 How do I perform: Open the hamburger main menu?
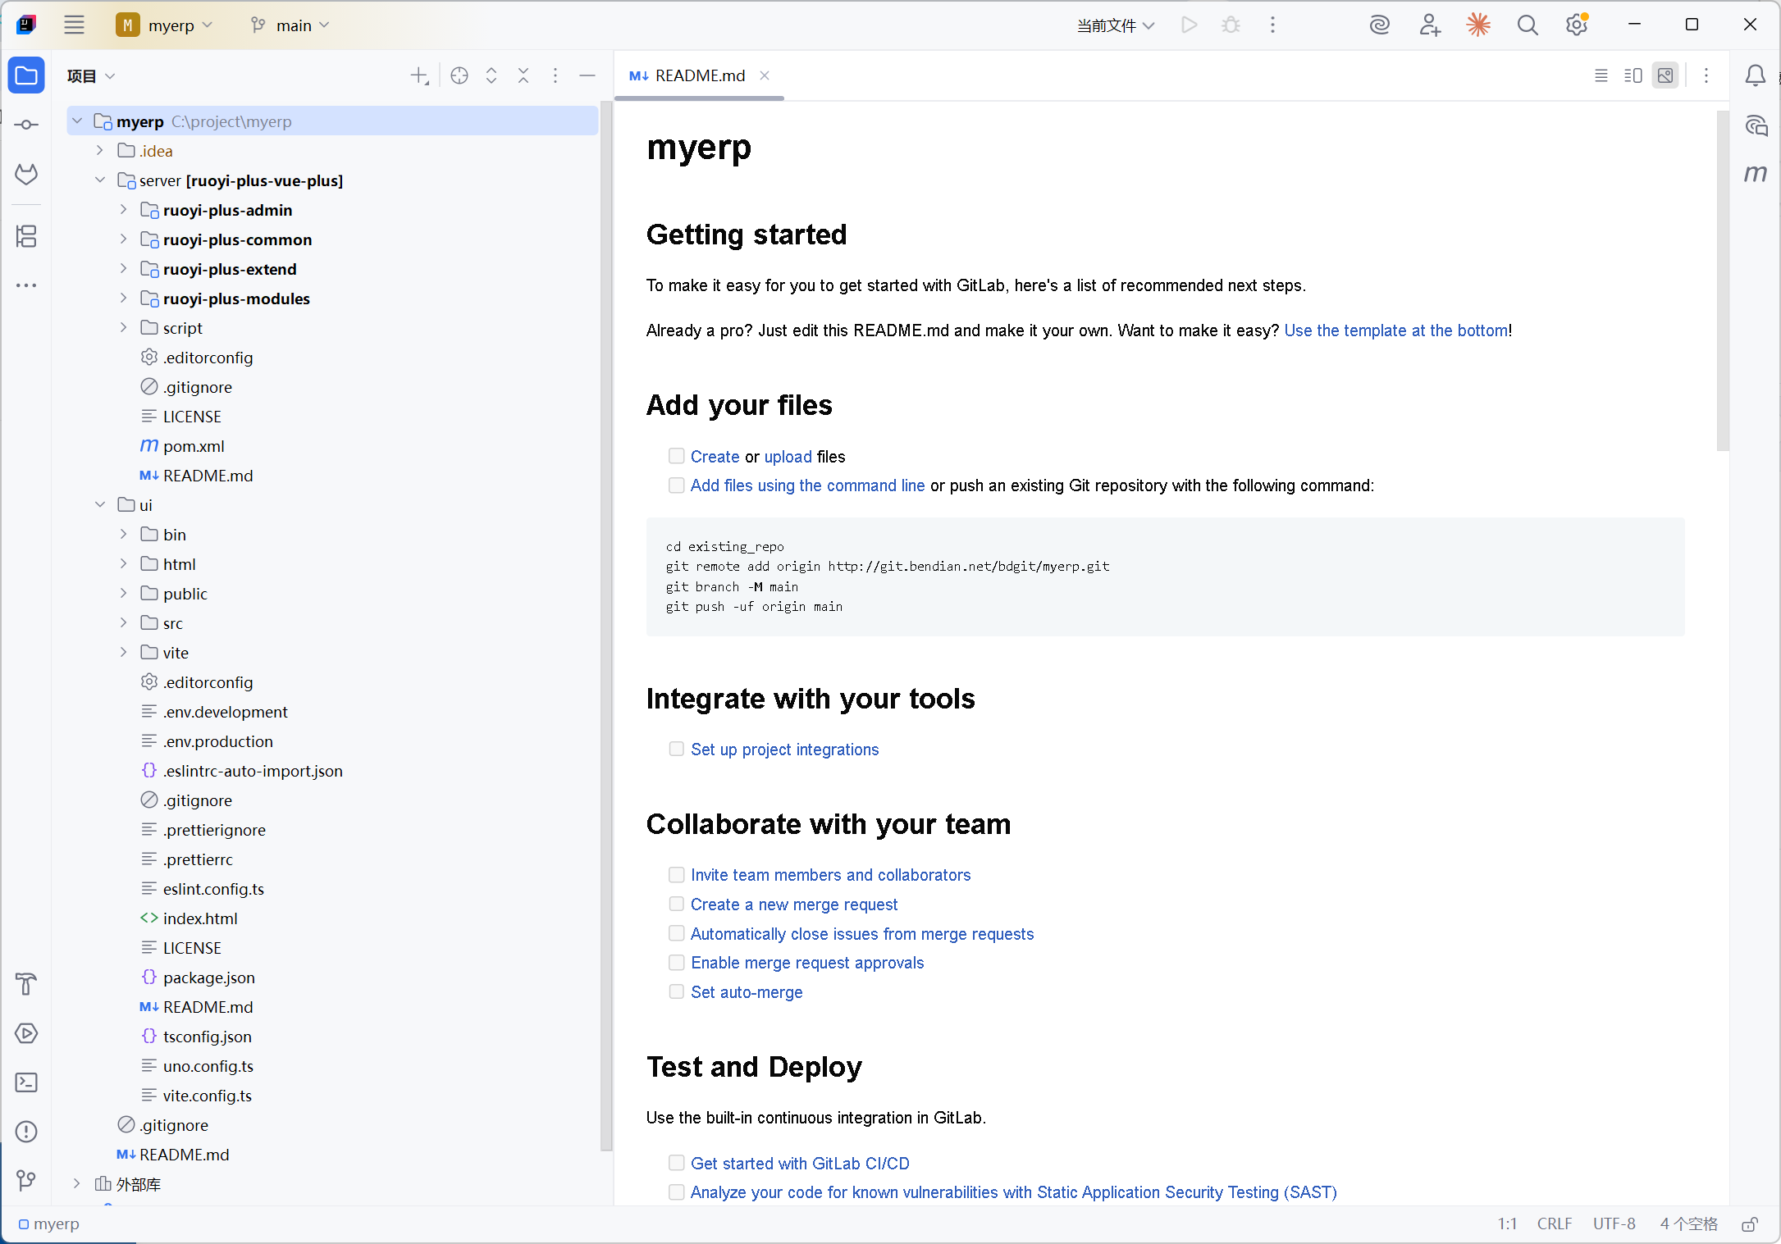(74, 25)
